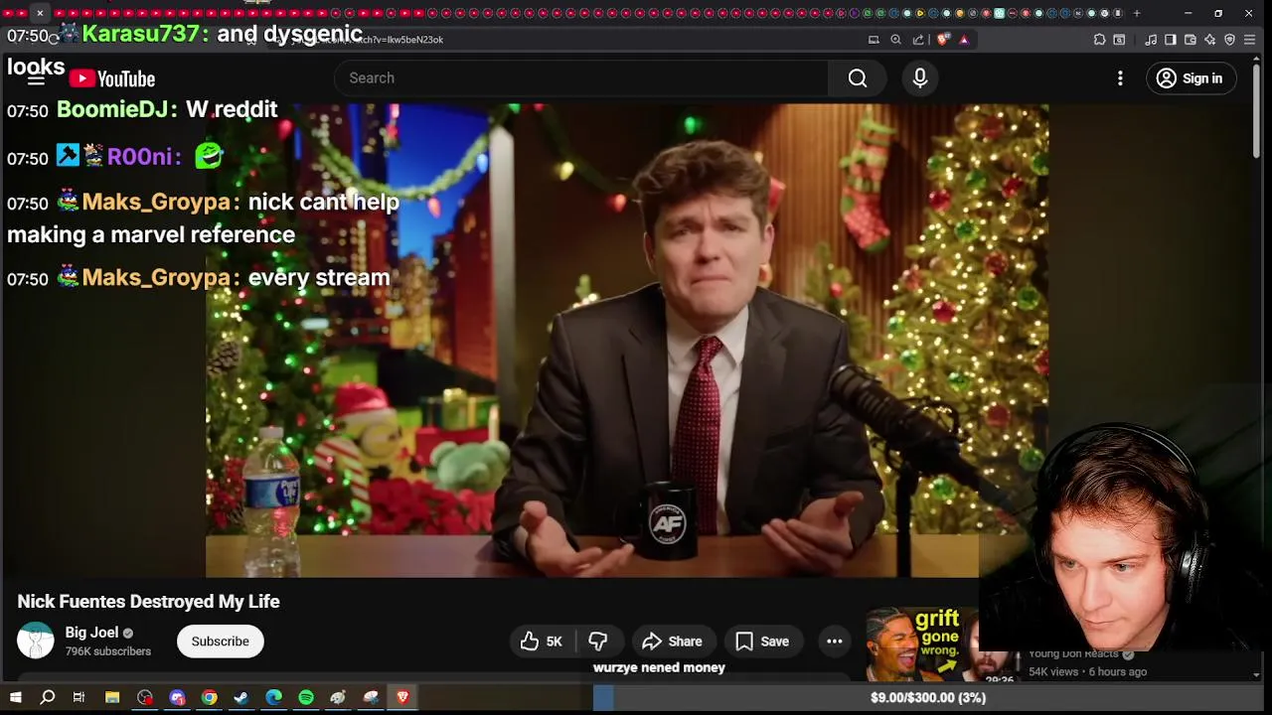Open Brave Wallet icon

[x=1191, y=40]
